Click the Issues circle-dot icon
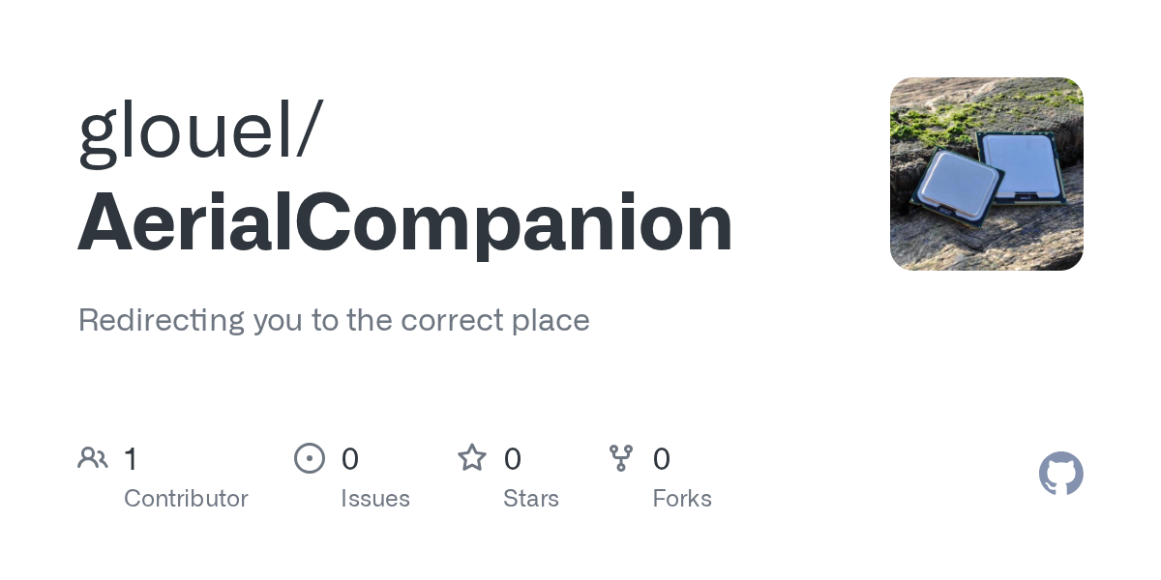Image resolution: width=1161 pixels, height=580 pixels. coord(310,458)
